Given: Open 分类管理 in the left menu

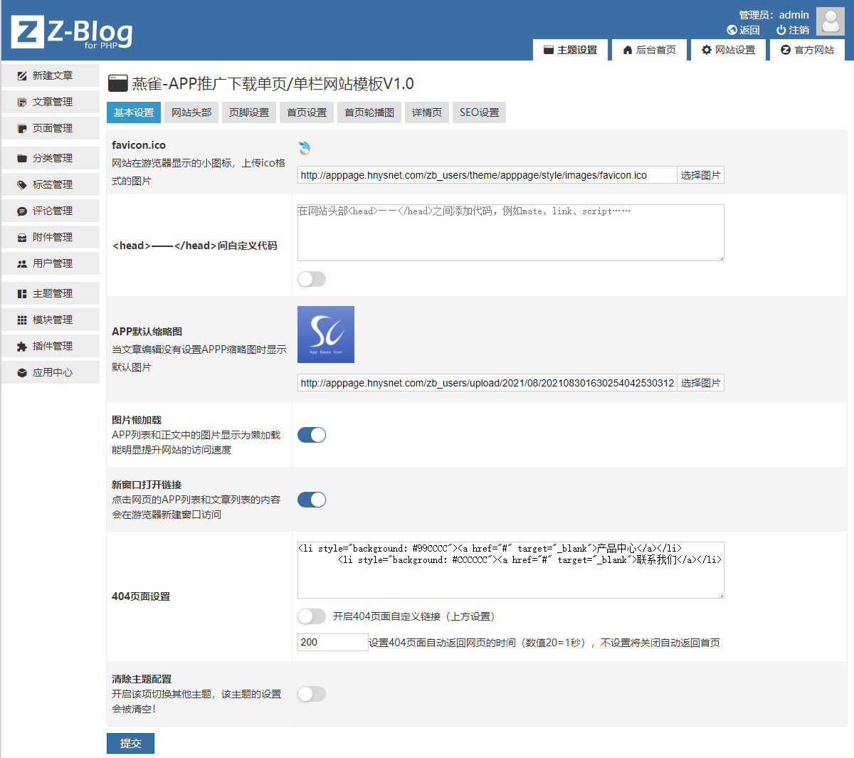Looking at the screenshot, I should click(x=50, y=158).
